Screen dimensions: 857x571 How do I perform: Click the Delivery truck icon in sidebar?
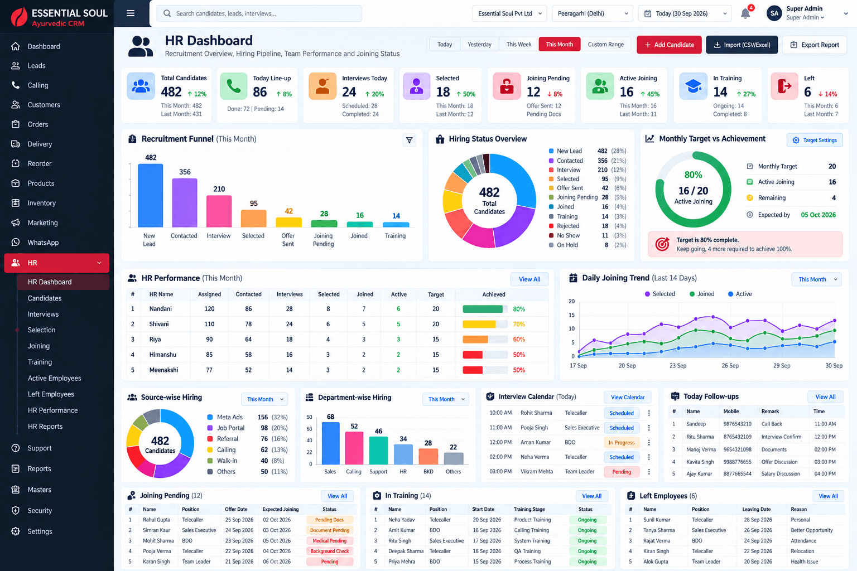click(x=16, y=144)
